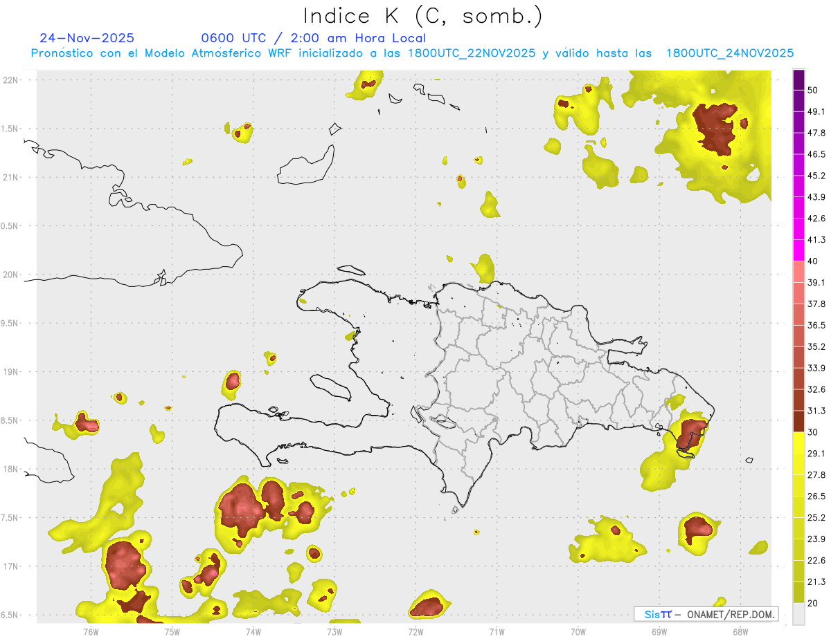Click the colorbar value '36.5'

pyautogui.click(x=816, y=325)
